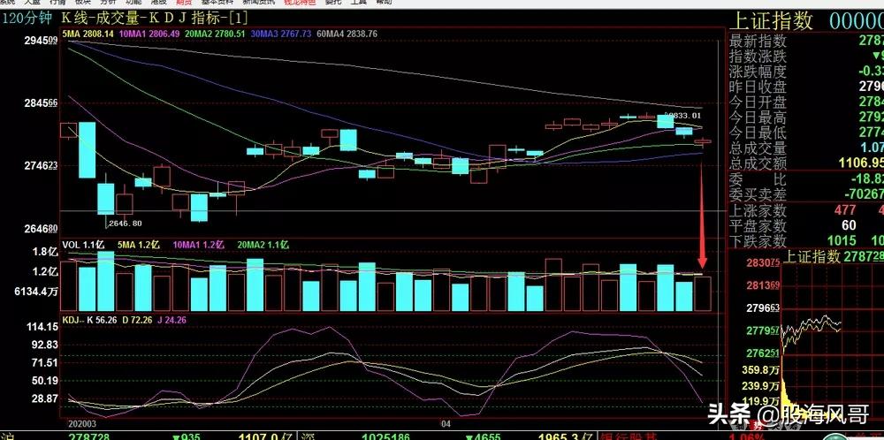This screenshot has height=440, width=884.
Task: Click the 30MA3 2767.73 indicator label
Action: [x=281, y=34]
